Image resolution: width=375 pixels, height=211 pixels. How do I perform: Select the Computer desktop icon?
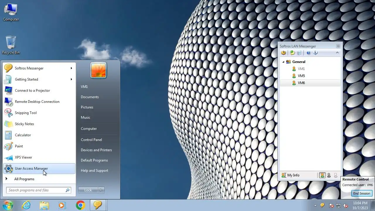pyautogui.click(x=11, y=12)
